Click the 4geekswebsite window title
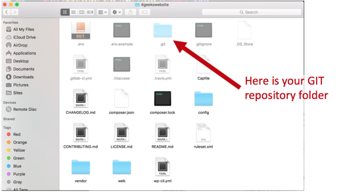Screen dimensions: 341x193 (x=155, y=4)
